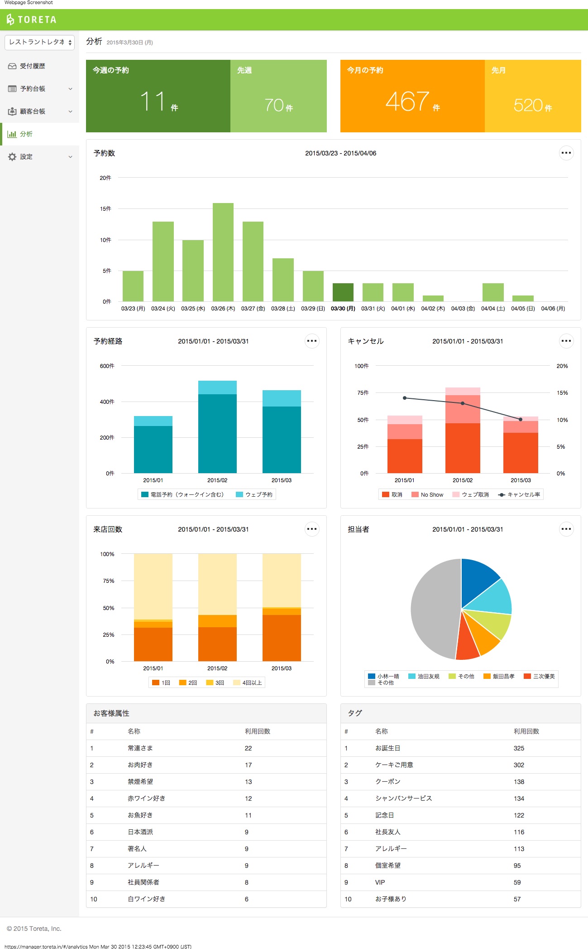Select お肉好き row in お客様属性
Image resolution: width=588 pixels, height=949 pixels.
click(x=206, y=765)
